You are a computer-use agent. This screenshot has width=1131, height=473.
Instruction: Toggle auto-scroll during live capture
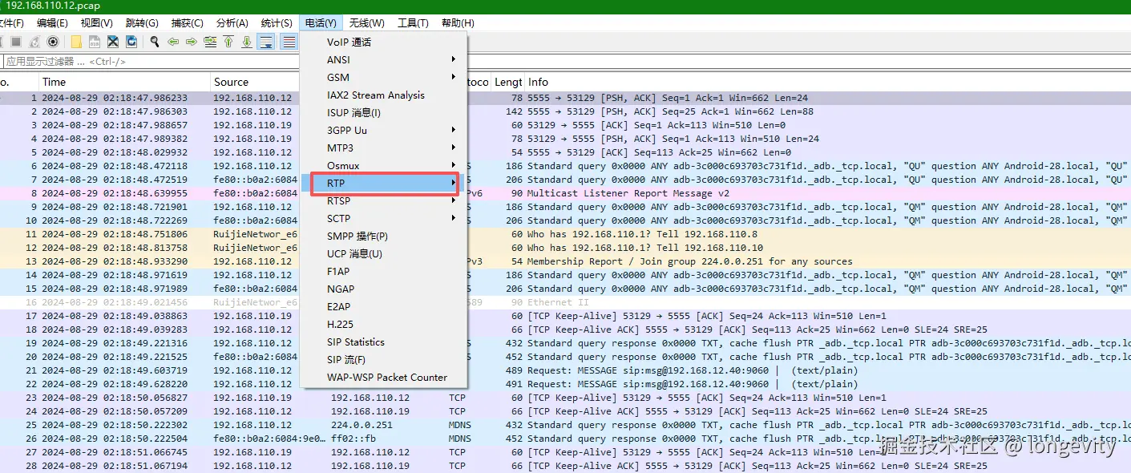pyautogui.click(x=265, y=42)
